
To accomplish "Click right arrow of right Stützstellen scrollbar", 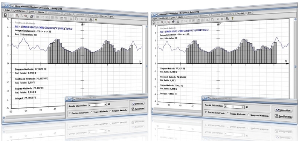I will [x=243, y=107].
